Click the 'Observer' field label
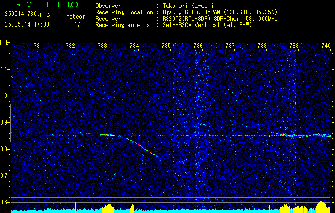 tap(108, 6)
